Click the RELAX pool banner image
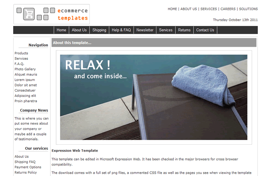Viewport: 271px width, 176px height. 154,97
